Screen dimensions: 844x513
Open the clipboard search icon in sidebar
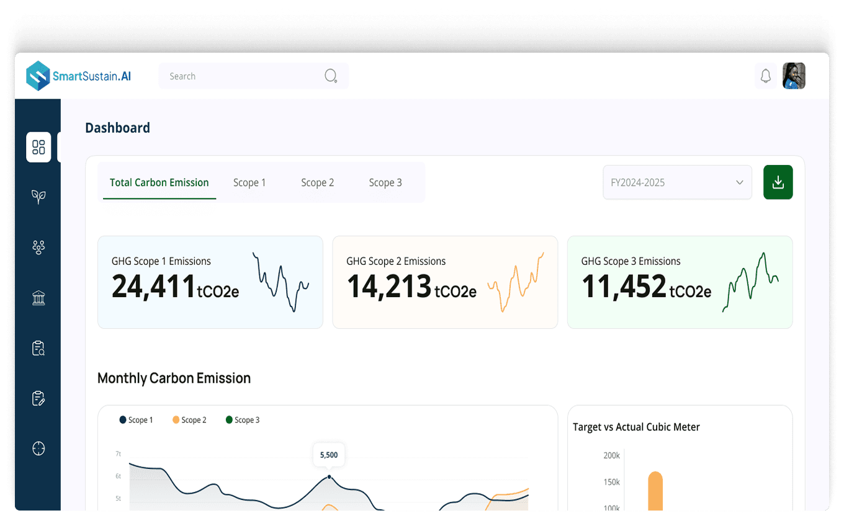(38, 348)
